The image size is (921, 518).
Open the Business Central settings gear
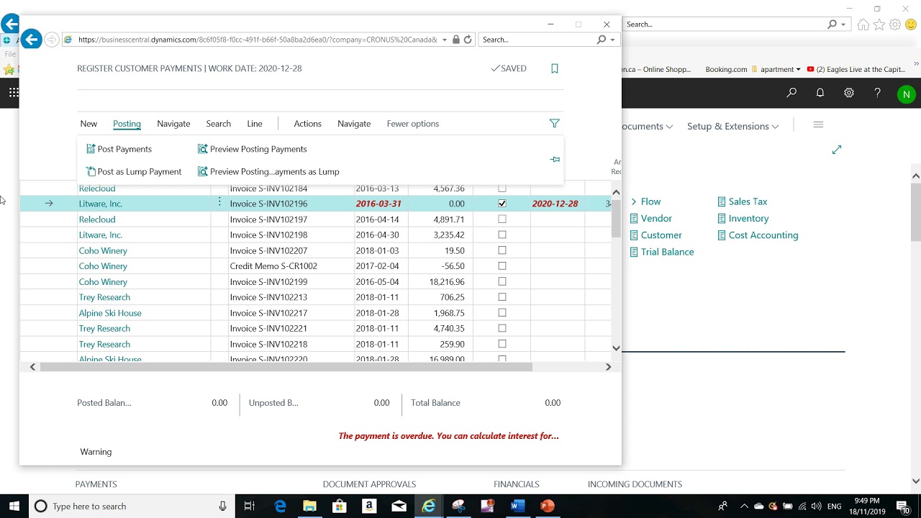[x=849, y=93]
